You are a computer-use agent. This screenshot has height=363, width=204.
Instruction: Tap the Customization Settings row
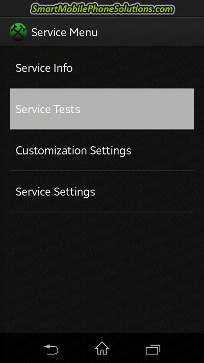coord(102,150)
